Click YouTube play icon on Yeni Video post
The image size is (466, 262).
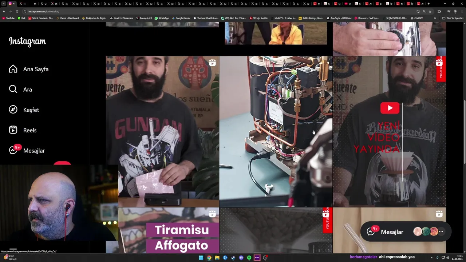click(390, 108)
